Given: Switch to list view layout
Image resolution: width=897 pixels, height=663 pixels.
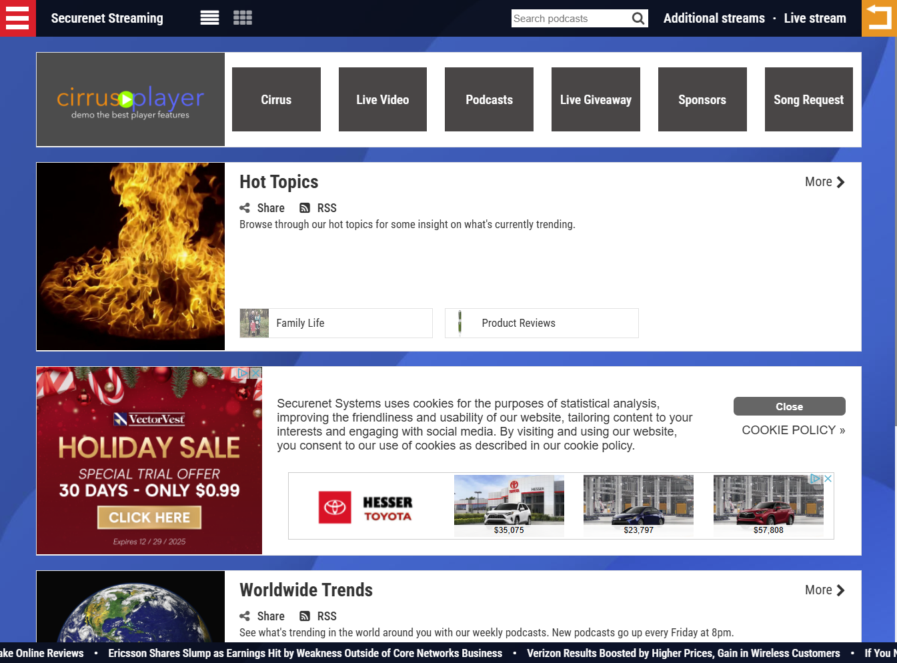Looking at the screenshot, I should click(209, 18).
